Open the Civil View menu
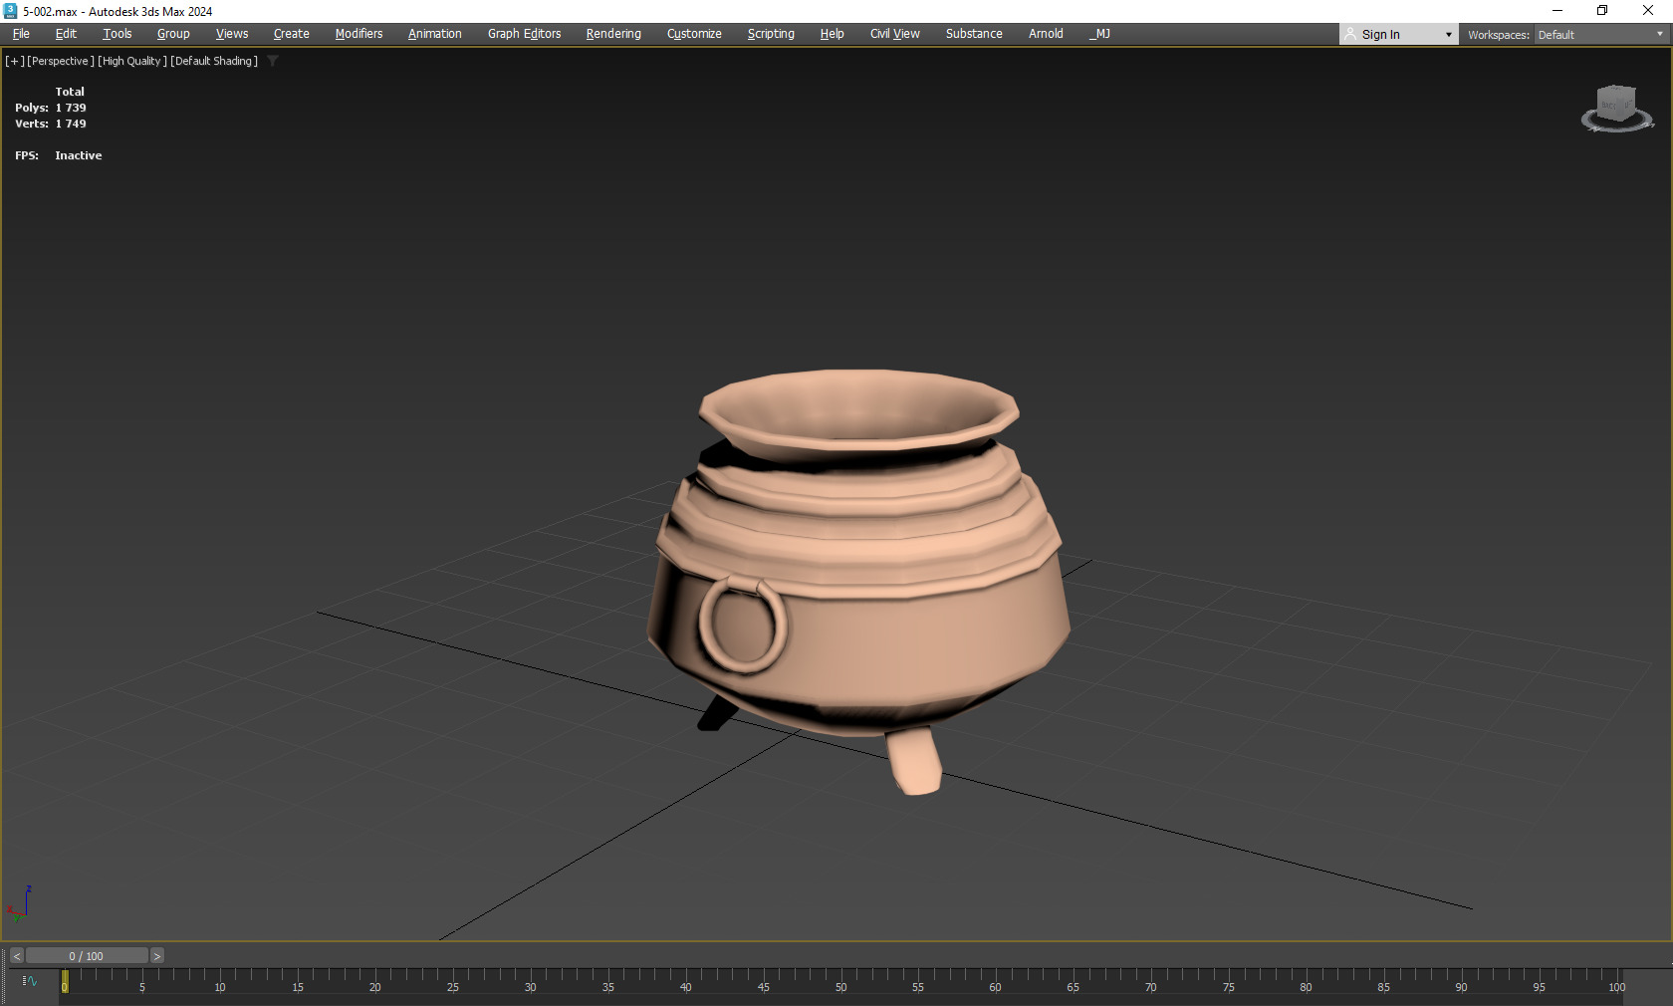 [x=895, y=34]
